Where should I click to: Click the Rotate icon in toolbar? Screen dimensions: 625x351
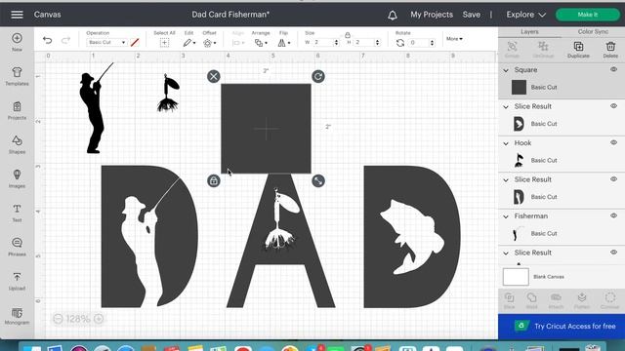coord(400,43)
